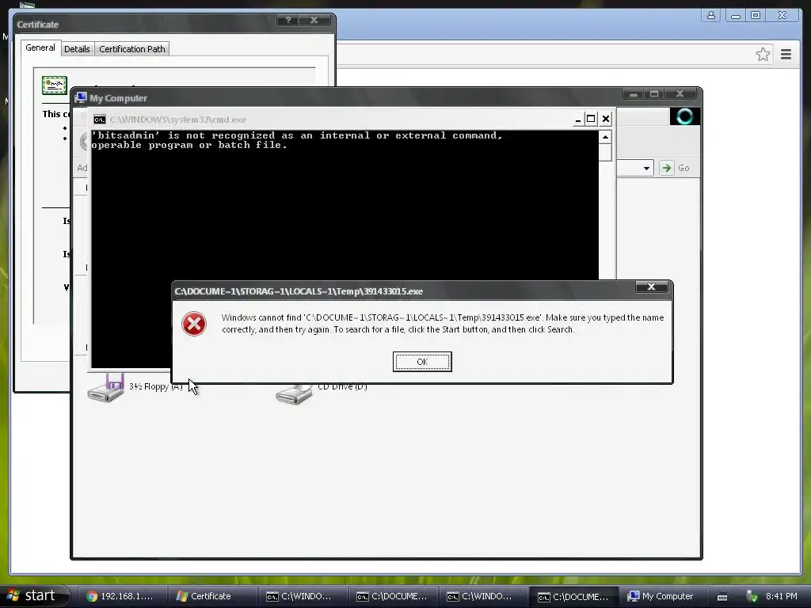Minimize the Chrome browser window
The height and width of the screenshot is (608, 811).
coord(735,16)
